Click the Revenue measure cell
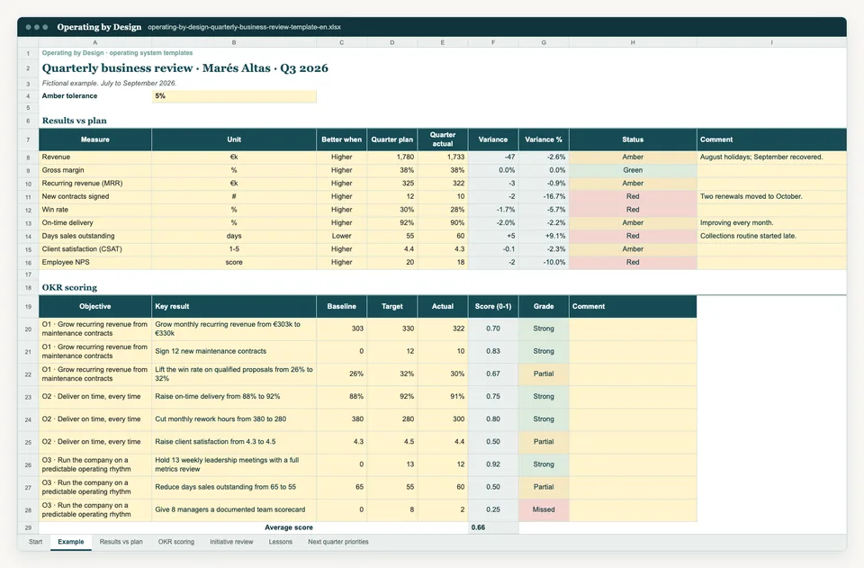864x568 pixels. pos(95,157)
